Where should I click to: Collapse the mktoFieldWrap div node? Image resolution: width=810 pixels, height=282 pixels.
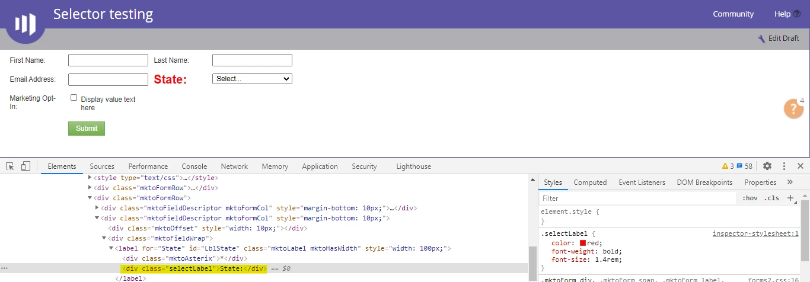[104, 238]
